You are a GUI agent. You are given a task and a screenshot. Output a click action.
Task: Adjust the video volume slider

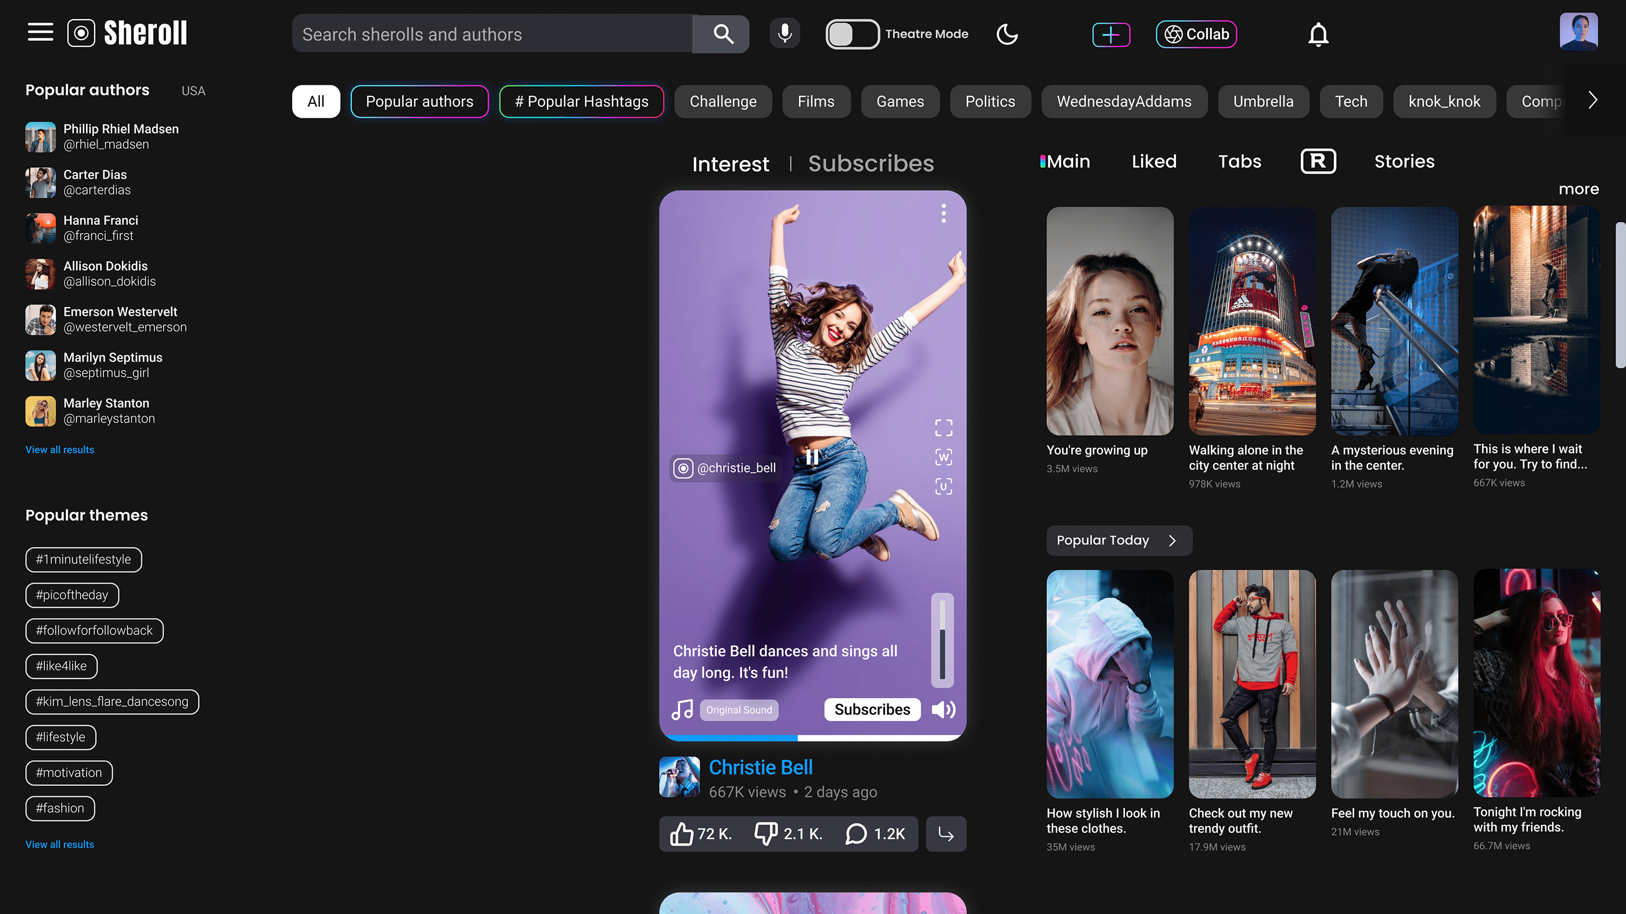(942, 640)
